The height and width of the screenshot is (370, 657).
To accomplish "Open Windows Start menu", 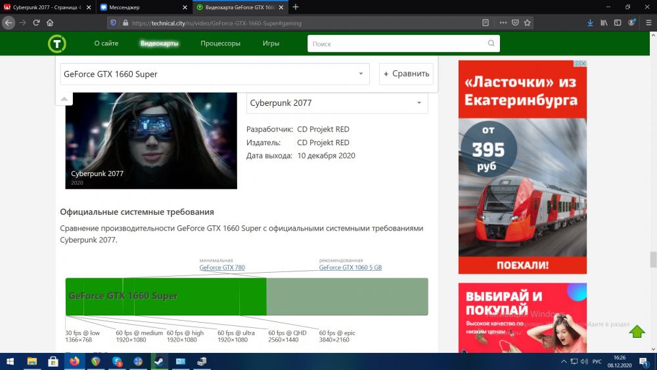I will point(10,361).
